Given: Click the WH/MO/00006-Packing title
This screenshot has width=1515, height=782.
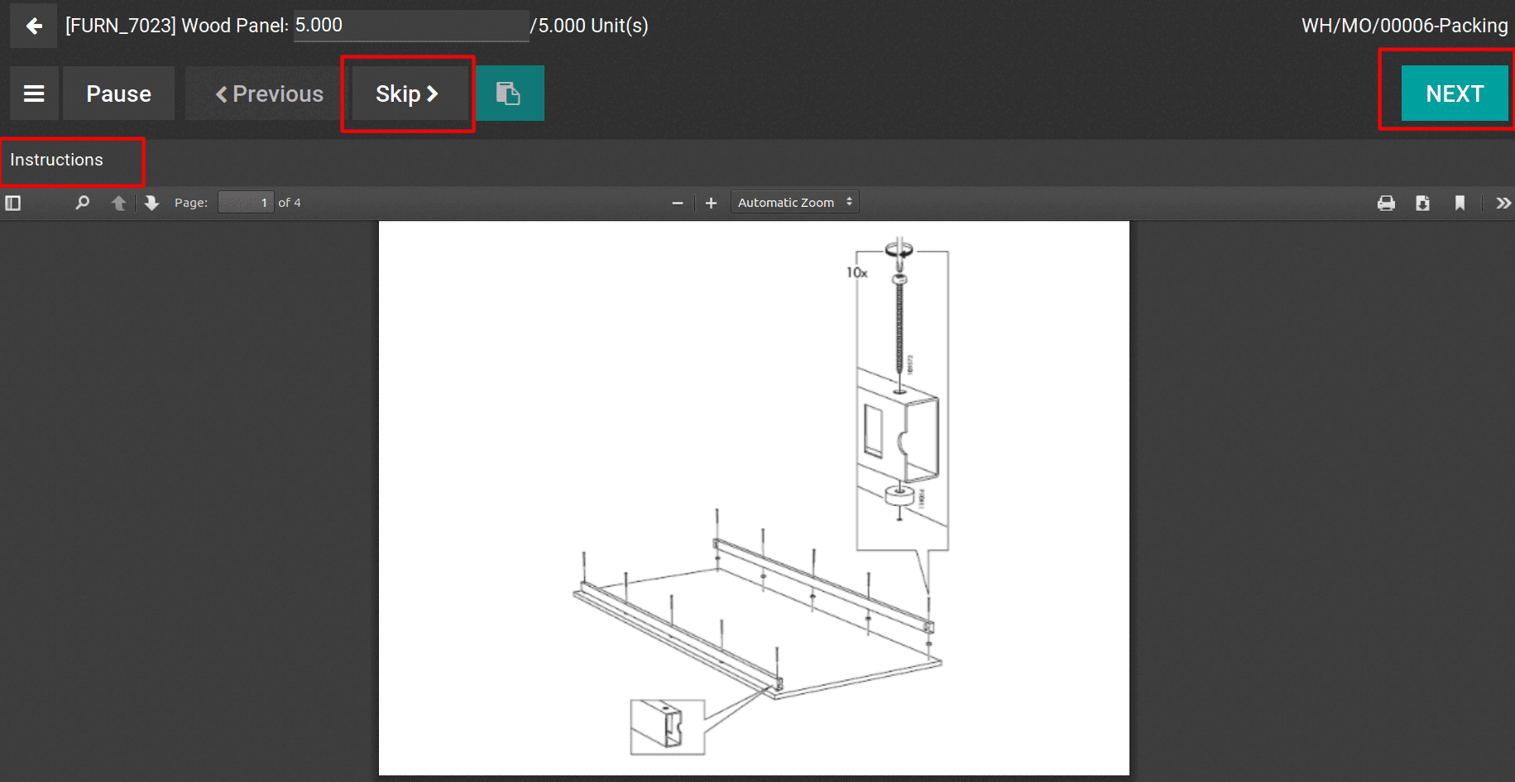Looking at the screenshot, I should (1404, 26).
